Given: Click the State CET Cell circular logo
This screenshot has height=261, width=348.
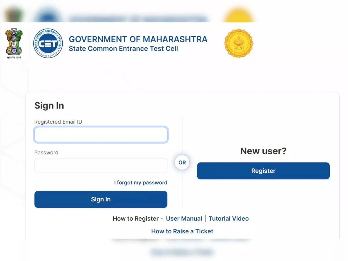Looking at the screenshot, I should point(48,43).
